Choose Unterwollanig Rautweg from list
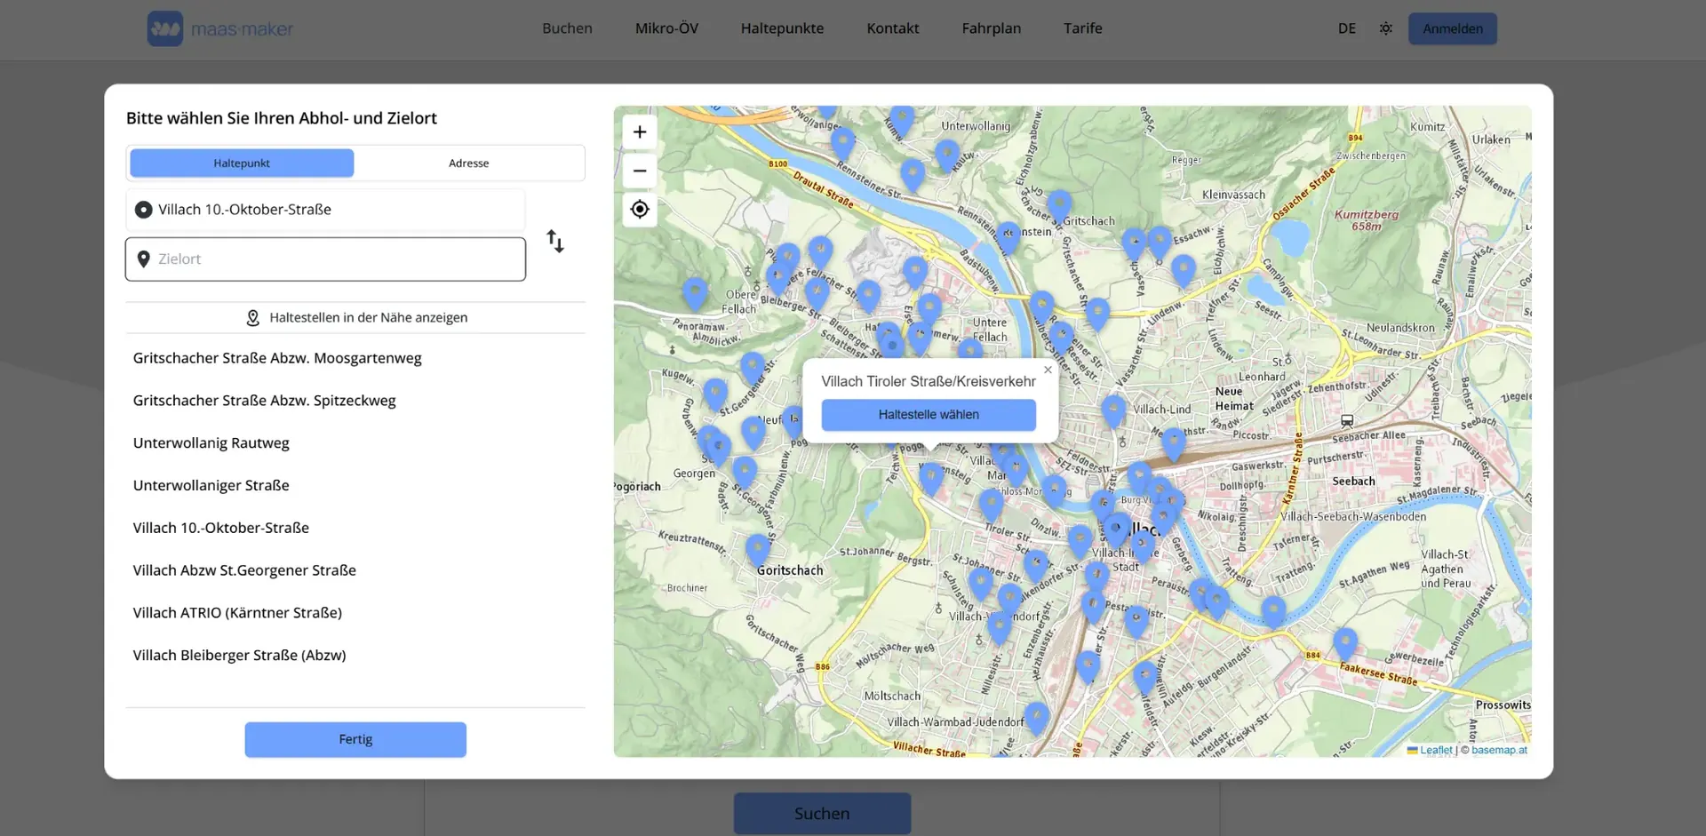This screenshot has width=1706, height=836. (x=211, y=443)
